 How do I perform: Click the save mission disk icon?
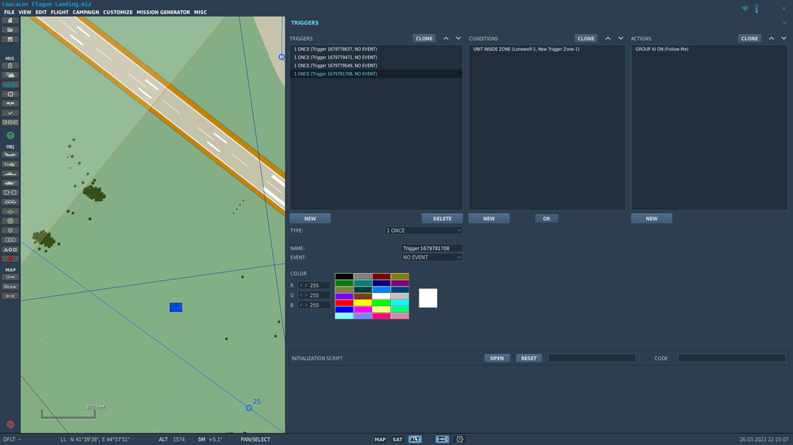[x=10, y=39]
